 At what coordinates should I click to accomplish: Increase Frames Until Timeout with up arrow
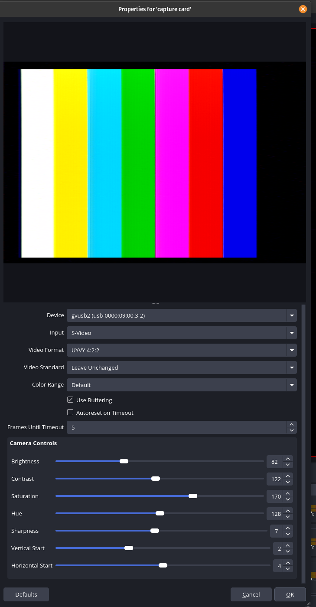(292, 424)
